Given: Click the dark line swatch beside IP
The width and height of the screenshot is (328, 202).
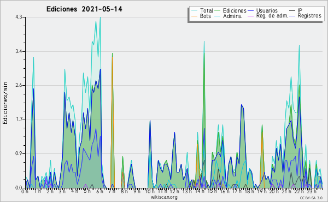Looking at the screenshot, I should pos(292,11).
